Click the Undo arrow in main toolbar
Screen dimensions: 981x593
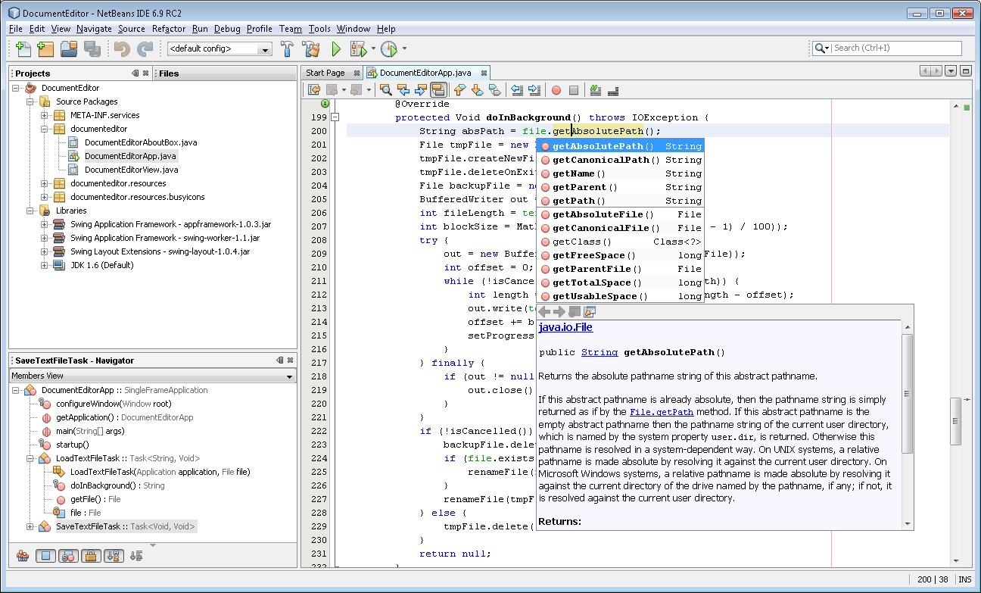tap(122, 49)
